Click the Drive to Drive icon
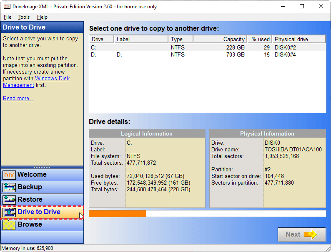The width and height of the screenshot is (331, 252). 9,212
